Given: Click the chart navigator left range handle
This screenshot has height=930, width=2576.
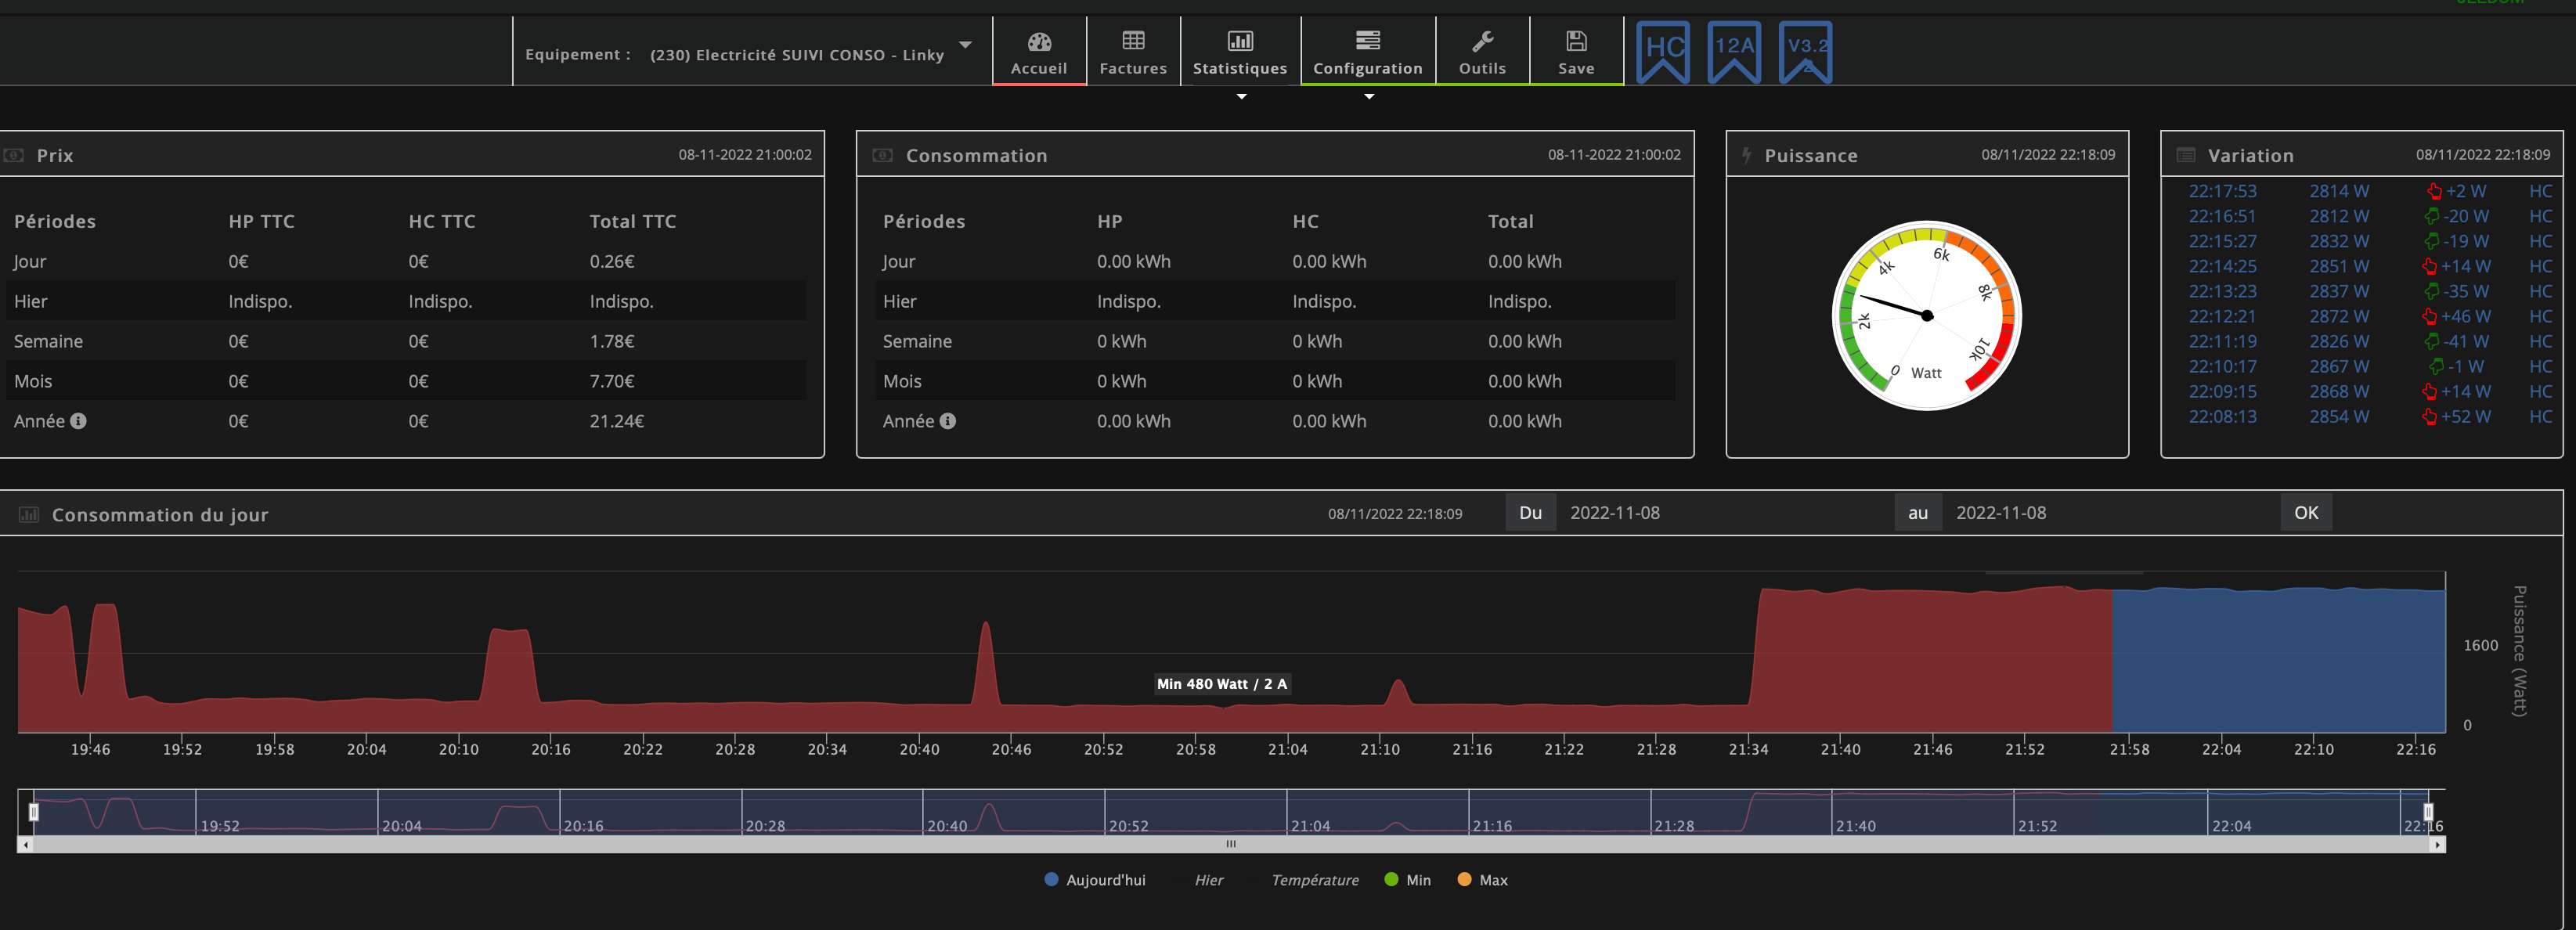Looking at the screenshot, I should (33, 811).
